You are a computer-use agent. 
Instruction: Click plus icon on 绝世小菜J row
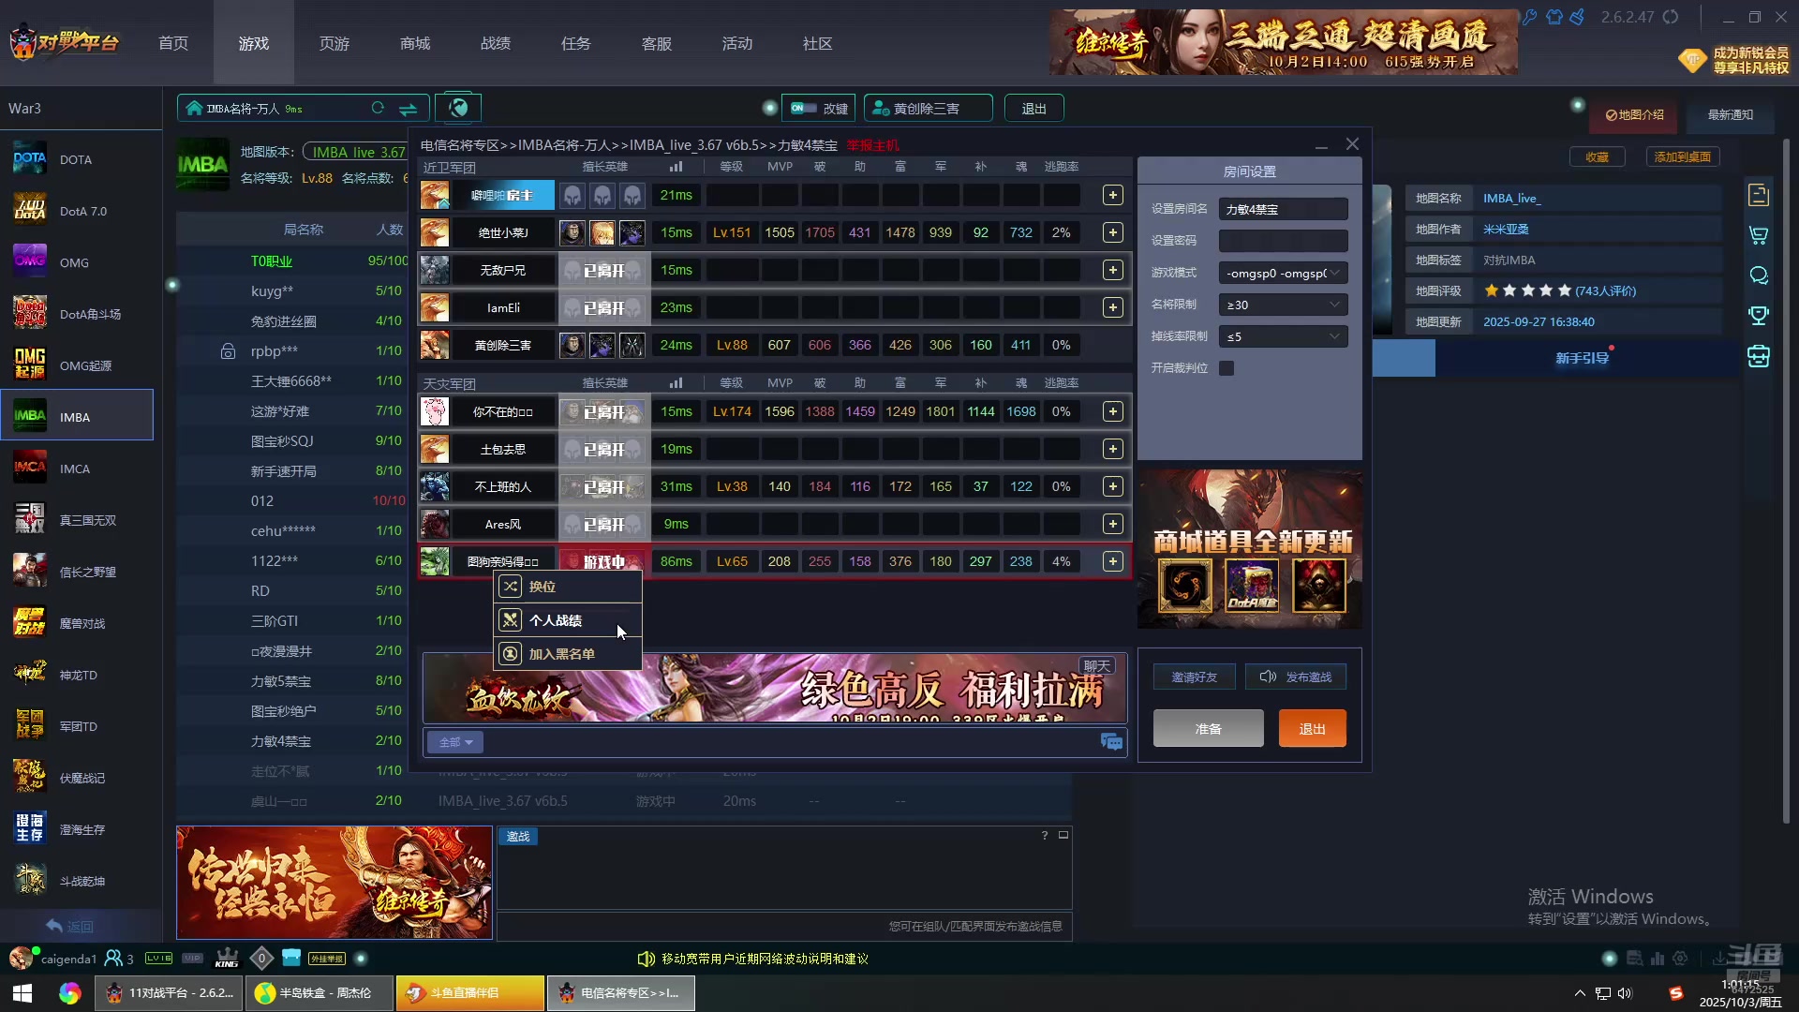1112,232
